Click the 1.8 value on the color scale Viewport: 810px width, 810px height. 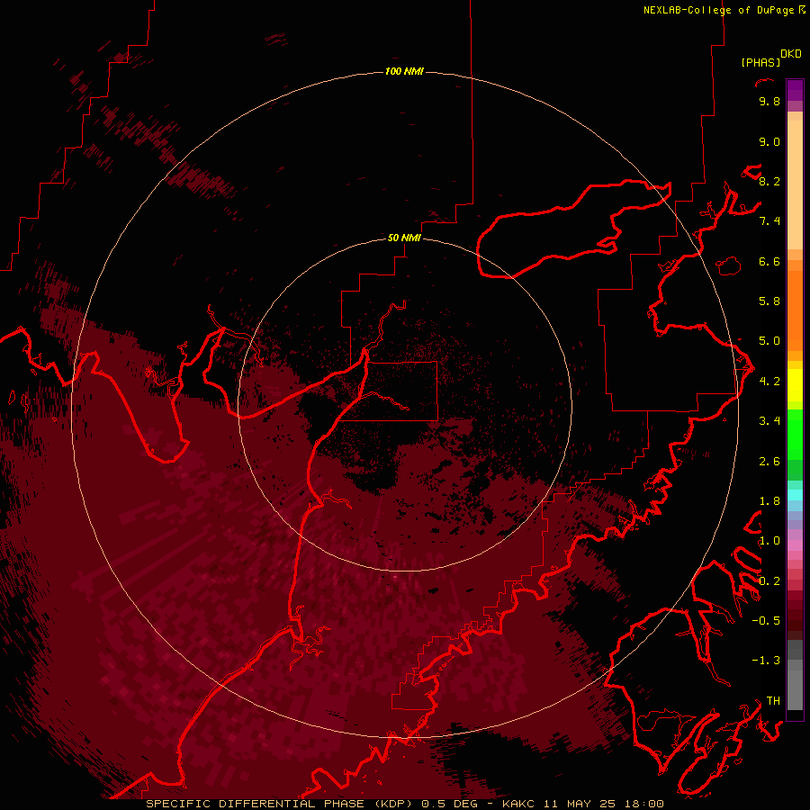tap(769, 501)
